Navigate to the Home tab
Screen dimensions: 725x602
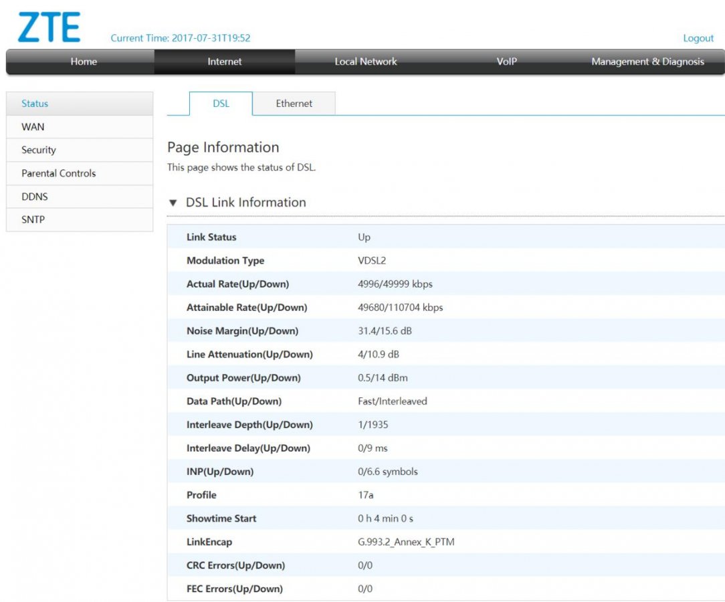[83, 62]
